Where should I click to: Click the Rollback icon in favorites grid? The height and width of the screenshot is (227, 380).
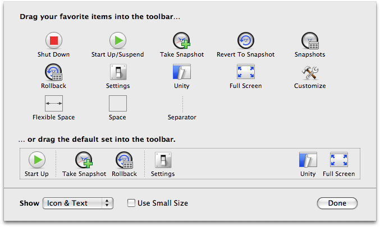(x=53, y=72)
